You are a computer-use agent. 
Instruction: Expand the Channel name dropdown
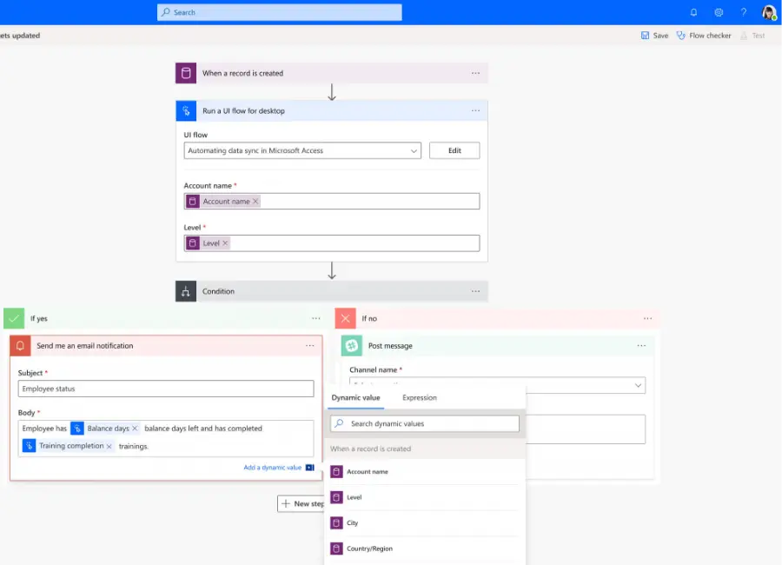(638, 385)
